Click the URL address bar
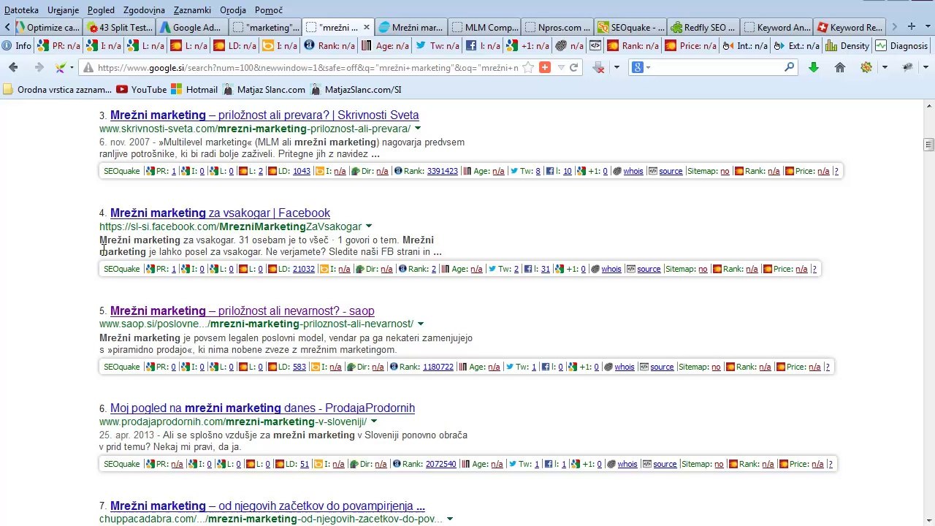Viewport: 935px width, 526px height. pyautogui.click(x=307, y=67)
